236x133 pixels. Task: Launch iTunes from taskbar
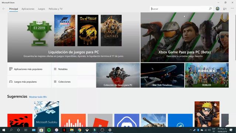[56, 130]
